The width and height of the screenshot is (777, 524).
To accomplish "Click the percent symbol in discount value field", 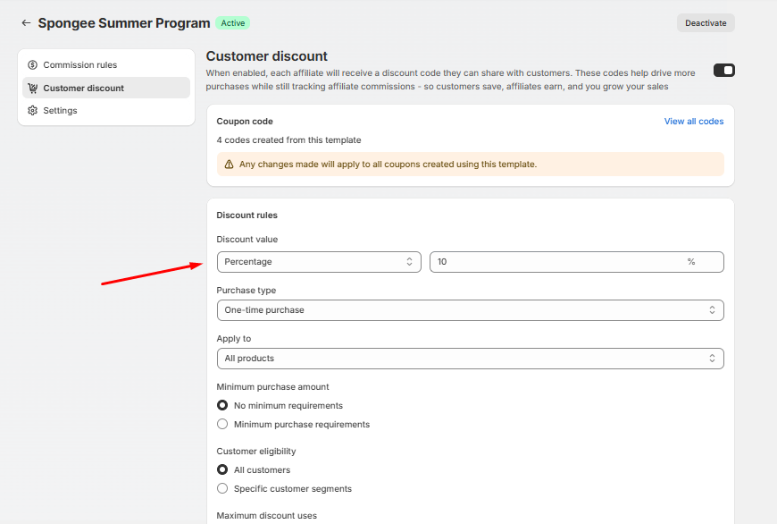I will click(690, 262).
